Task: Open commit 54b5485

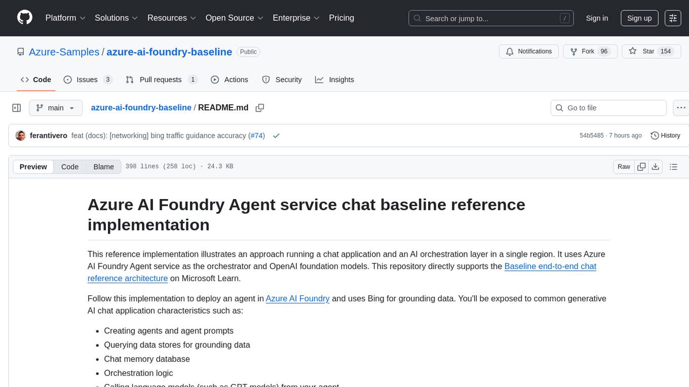Action: tap(592, 136)
